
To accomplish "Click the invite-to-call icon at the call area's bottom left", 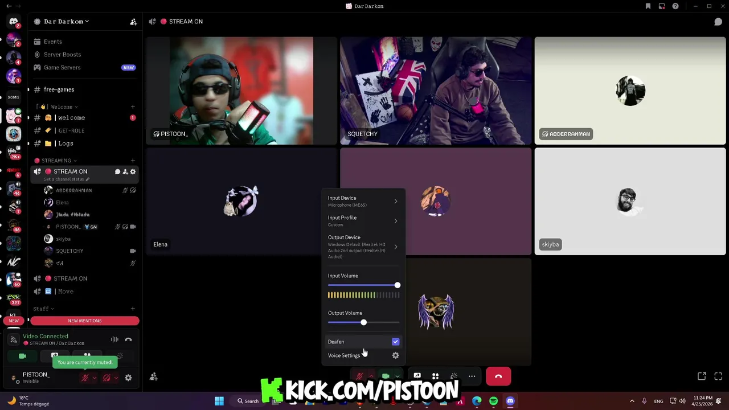I will (154, 376).
